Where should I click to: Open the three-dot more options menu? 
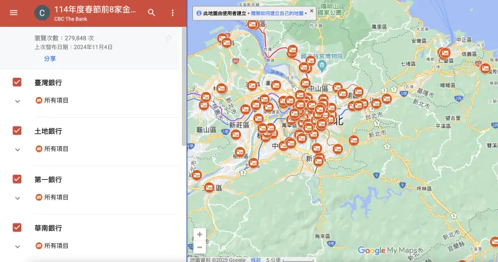pos(172,12)
